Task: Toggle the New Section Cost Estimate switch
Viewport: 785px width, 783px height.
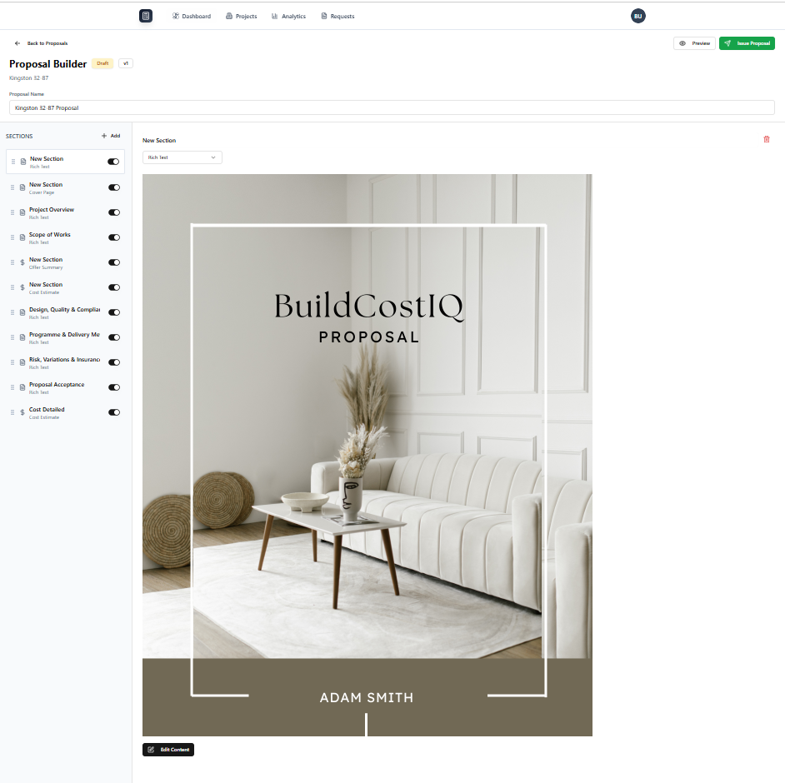Action: [x=114, y=287]
